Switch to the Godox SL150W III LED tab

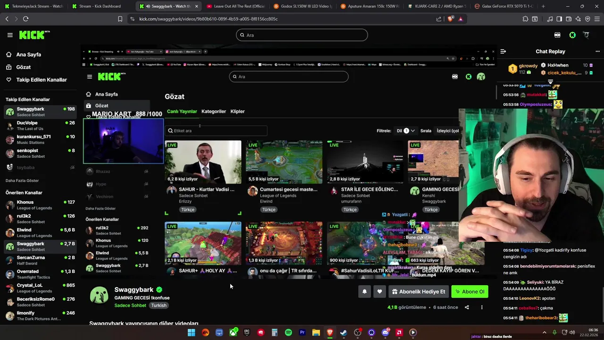pyautogui.click(x=303, y=6)
